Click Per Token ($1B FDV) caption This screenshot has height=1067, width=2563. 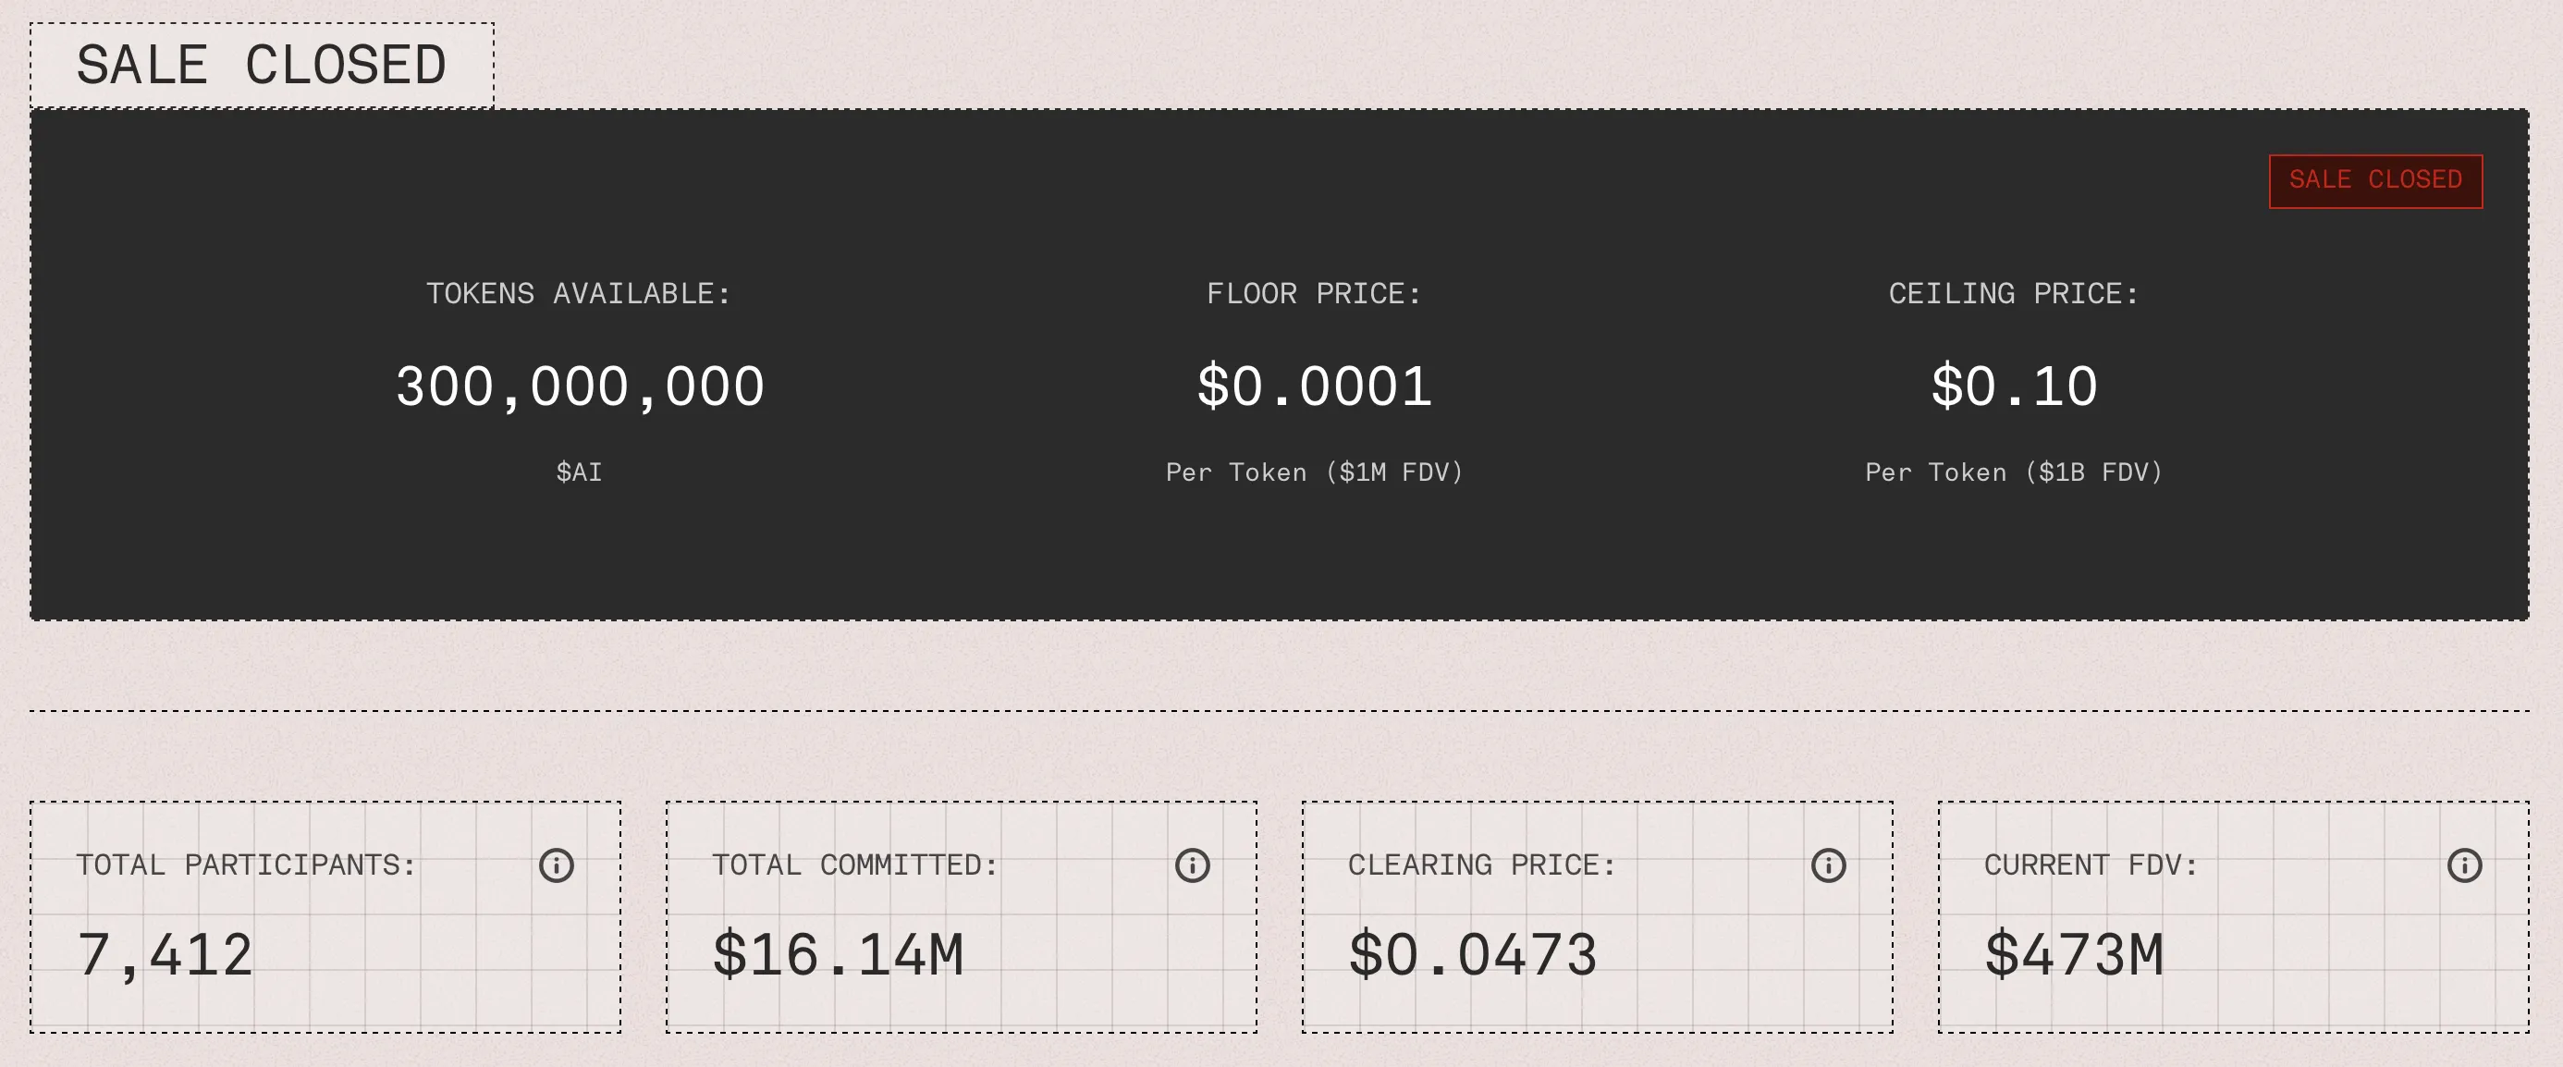[2014, 472]
